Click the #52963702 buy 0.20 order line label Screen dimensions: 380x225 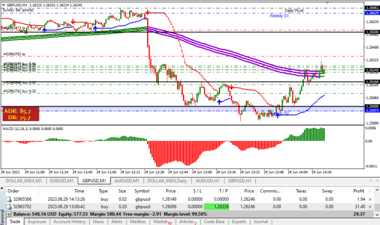pos(19,91)
